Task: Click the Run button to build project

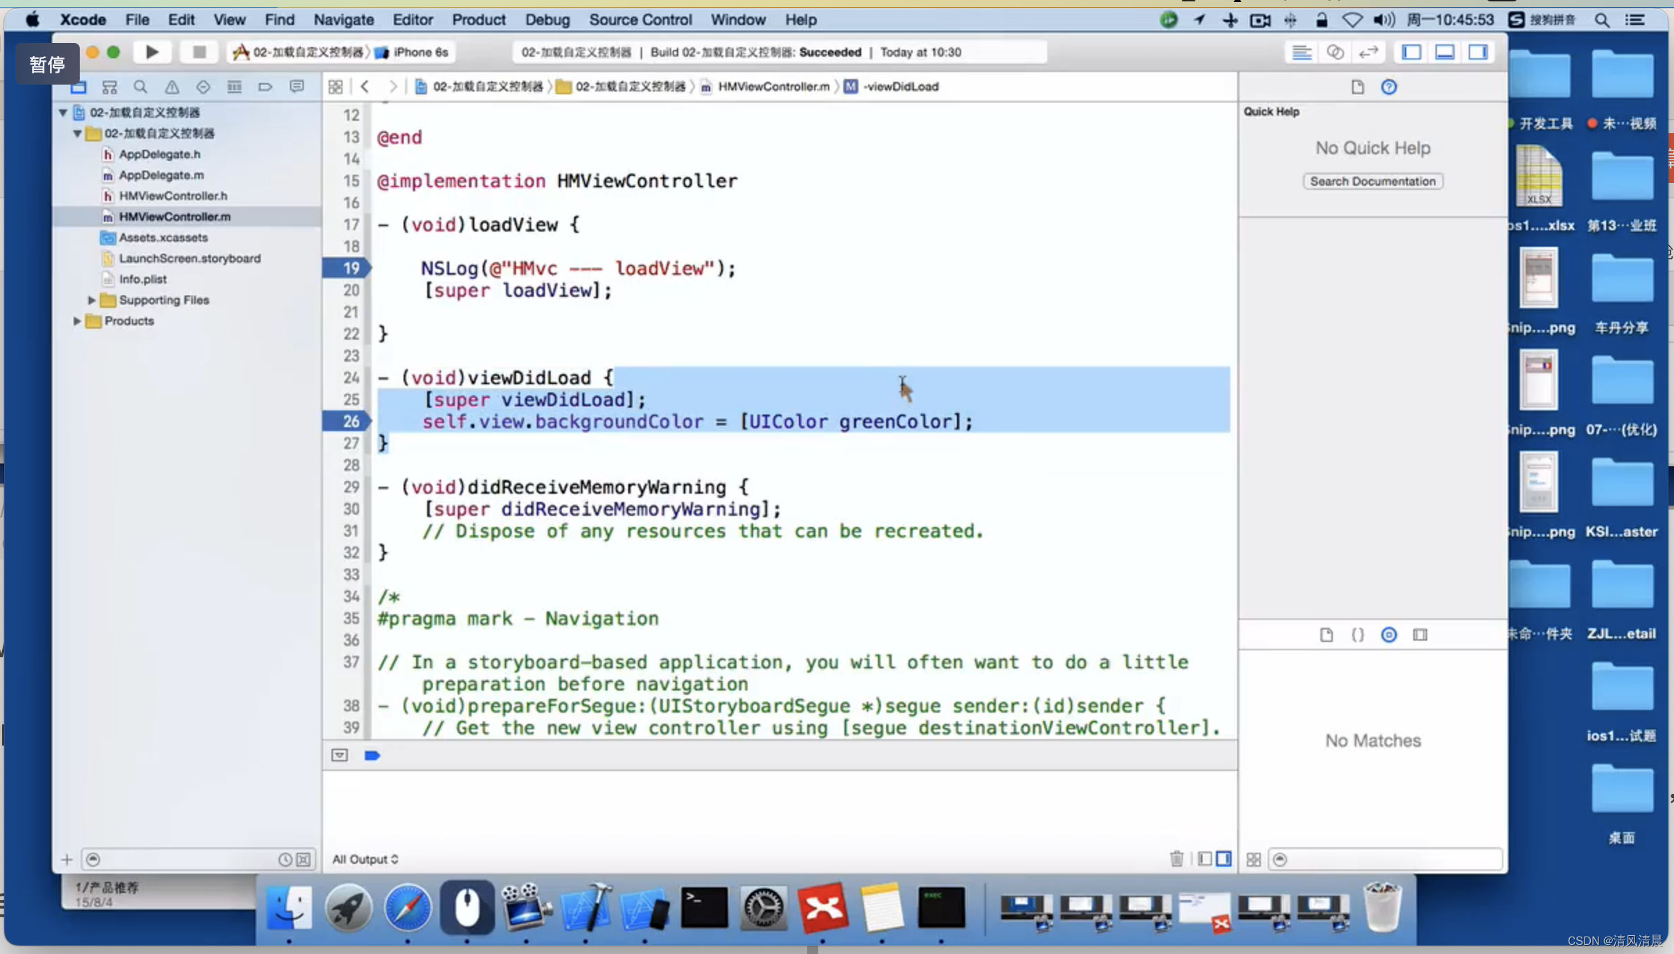Action: pyautogui.click(x=152, y=51)
